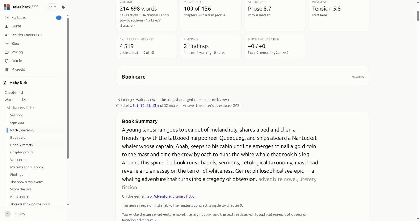
Task: Click the TaleCheck logo icon
Action: [x=7, y=7]
